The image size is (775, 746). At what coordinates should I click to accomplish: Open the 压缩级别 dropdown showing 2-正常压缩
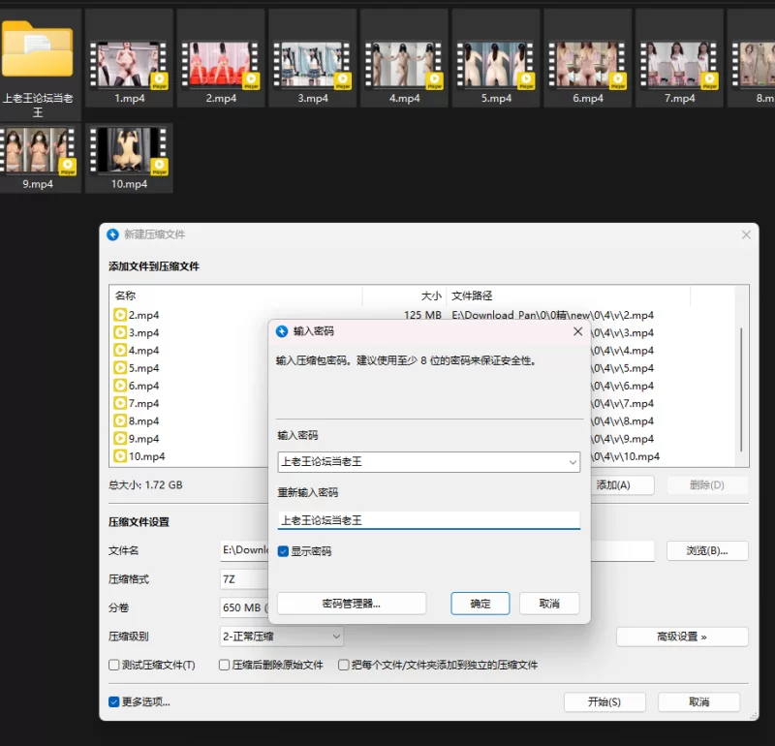click(282, 637)
